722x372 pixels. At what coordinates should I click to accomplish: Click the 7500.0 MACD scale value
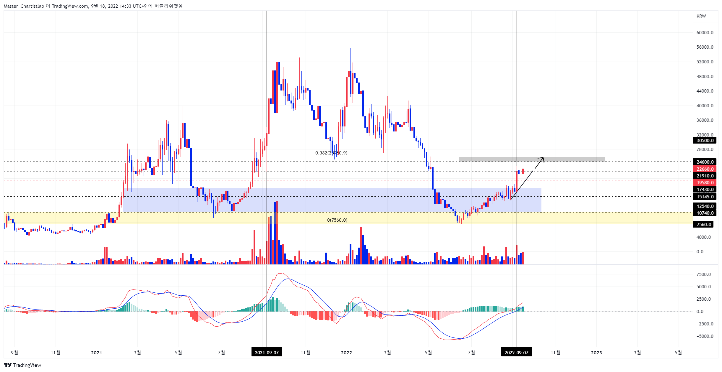tap(703, 274)
